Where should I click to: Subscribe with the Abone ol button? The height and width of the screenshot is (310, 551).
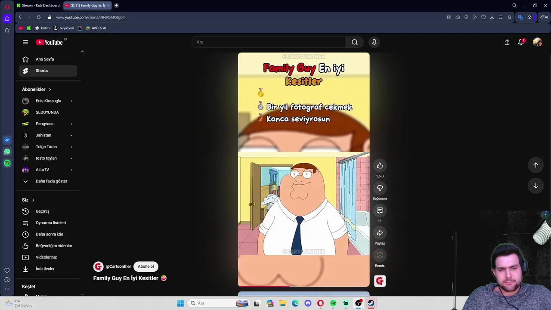[x=145, y=267]
